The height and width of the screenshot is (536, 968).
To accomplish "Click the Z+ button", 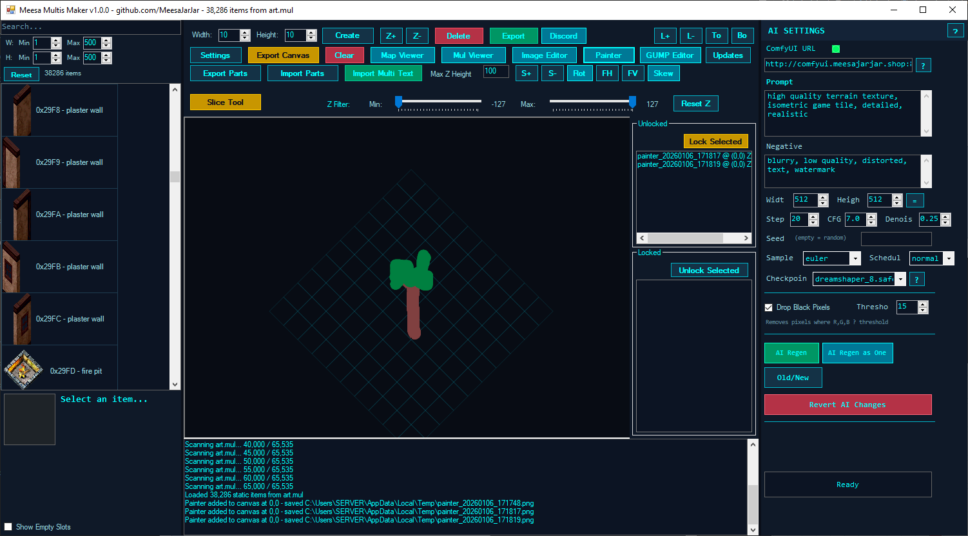I will (391, 36).
